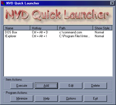Click hotkey Ctrl + Alt + D
The height and width of the screenshot is (105, 116).
[x=40, y=32]
